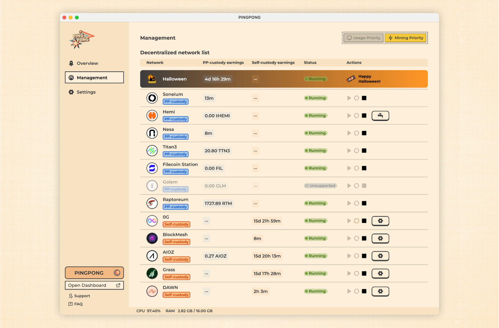Click the BlockMesh network logo

point(152,238)
